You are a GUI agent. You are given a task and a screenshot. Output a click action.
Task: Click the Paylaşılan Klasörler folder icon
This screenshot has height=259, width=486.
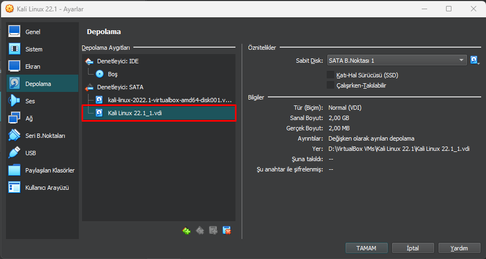pyautogui.click(x=14, y=170)
